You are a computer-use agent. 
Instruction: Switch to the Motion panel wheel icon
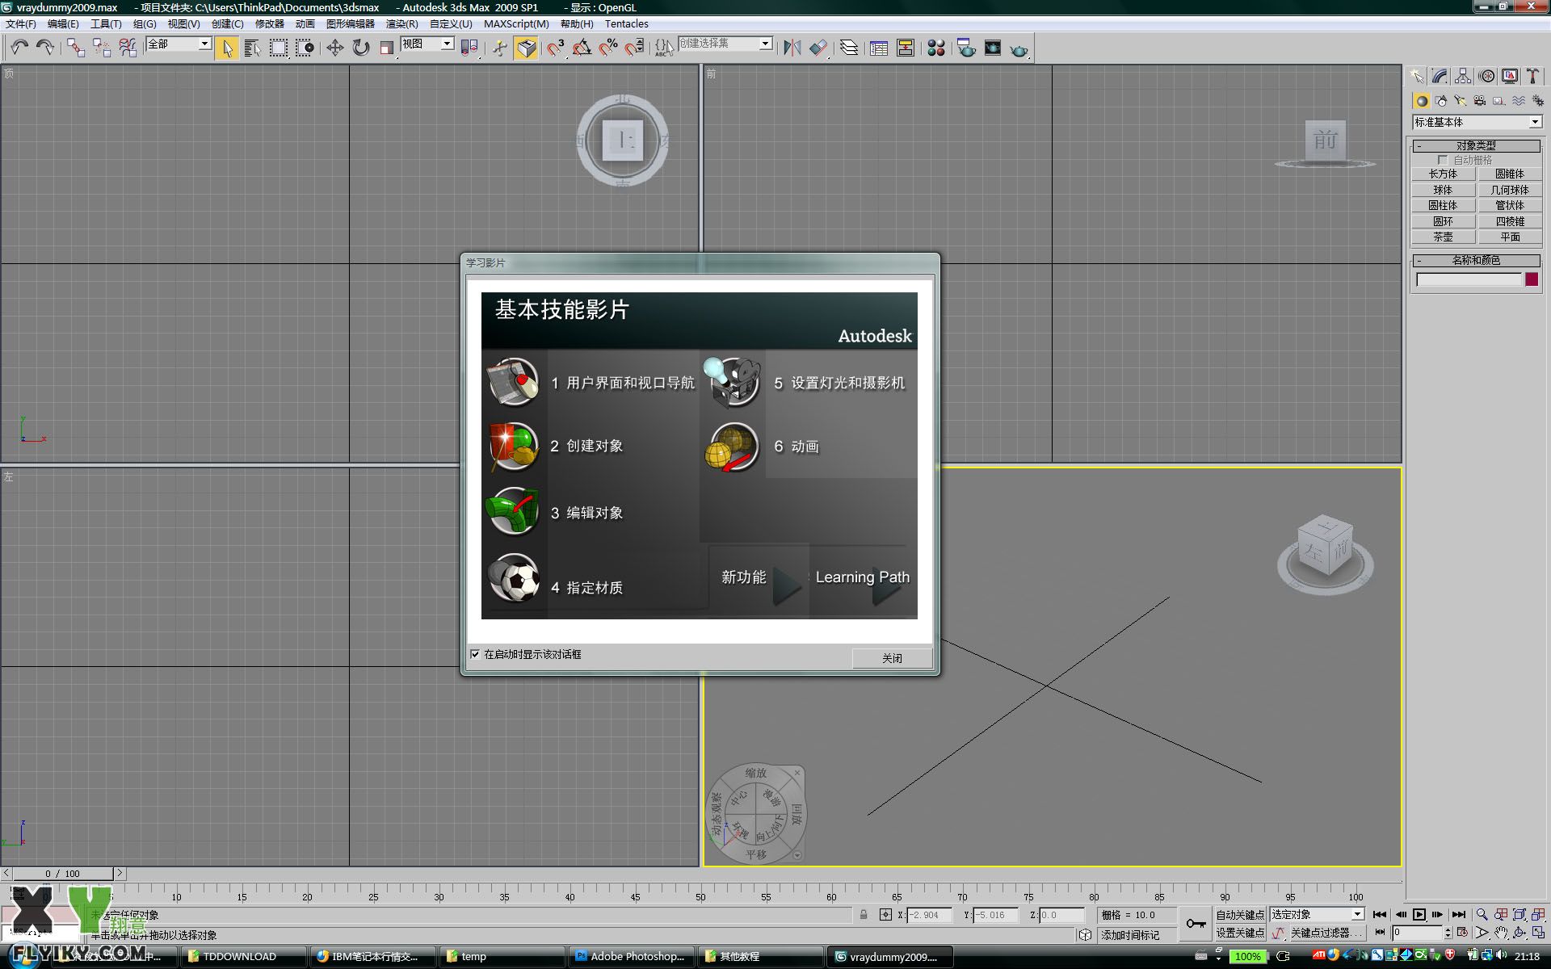tap(1486, 76)
